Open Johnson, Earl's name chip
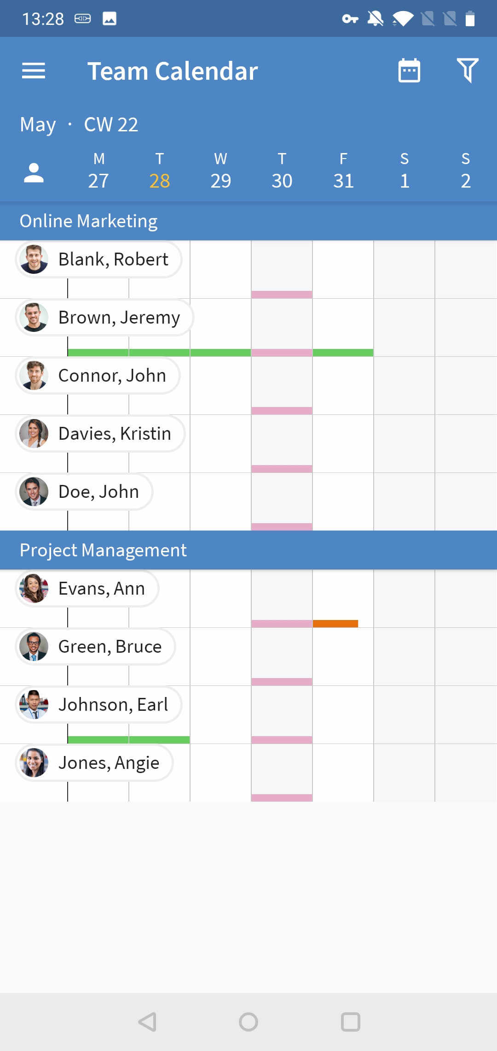 [113, 705]
